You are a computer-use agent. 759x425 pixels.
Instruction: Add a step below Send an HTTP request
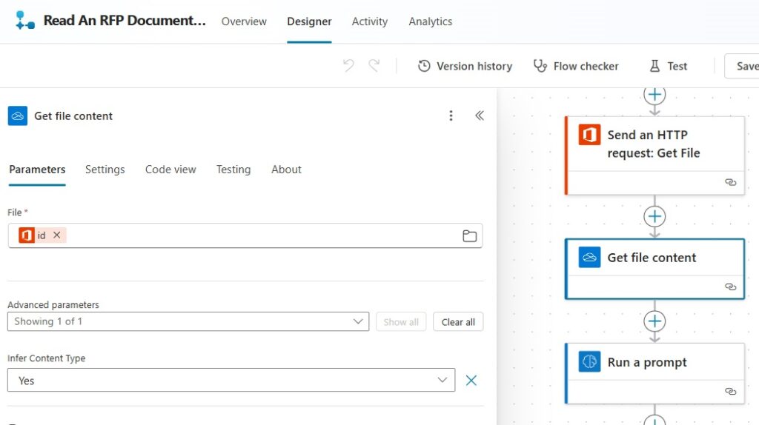pyautogui.click(x=654, y=216)
